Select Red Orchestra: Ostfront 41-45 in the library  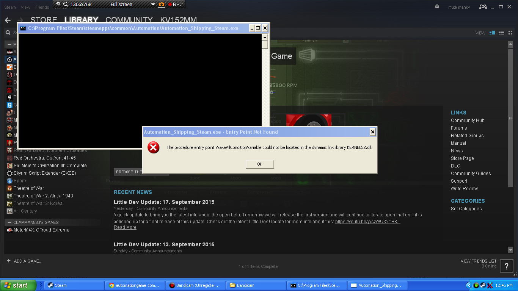point(45,158)
